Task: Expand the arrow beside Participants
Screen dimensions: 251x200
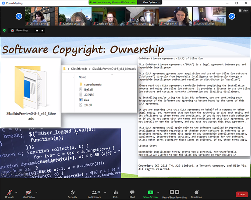Action: point(105,192)
